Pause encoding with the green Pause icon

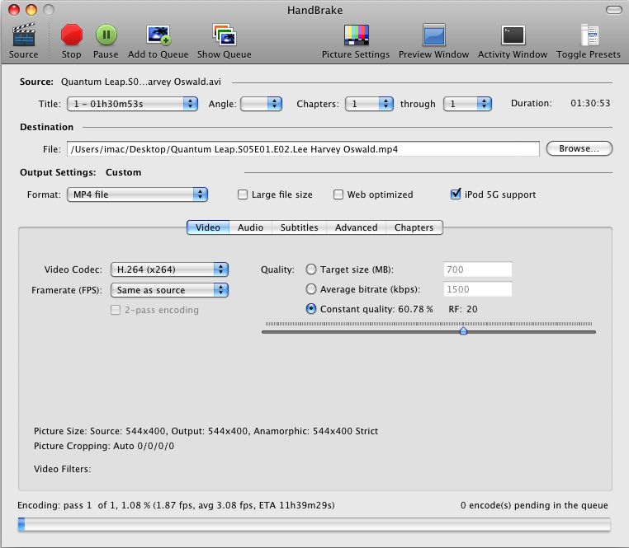pos(106,35)
